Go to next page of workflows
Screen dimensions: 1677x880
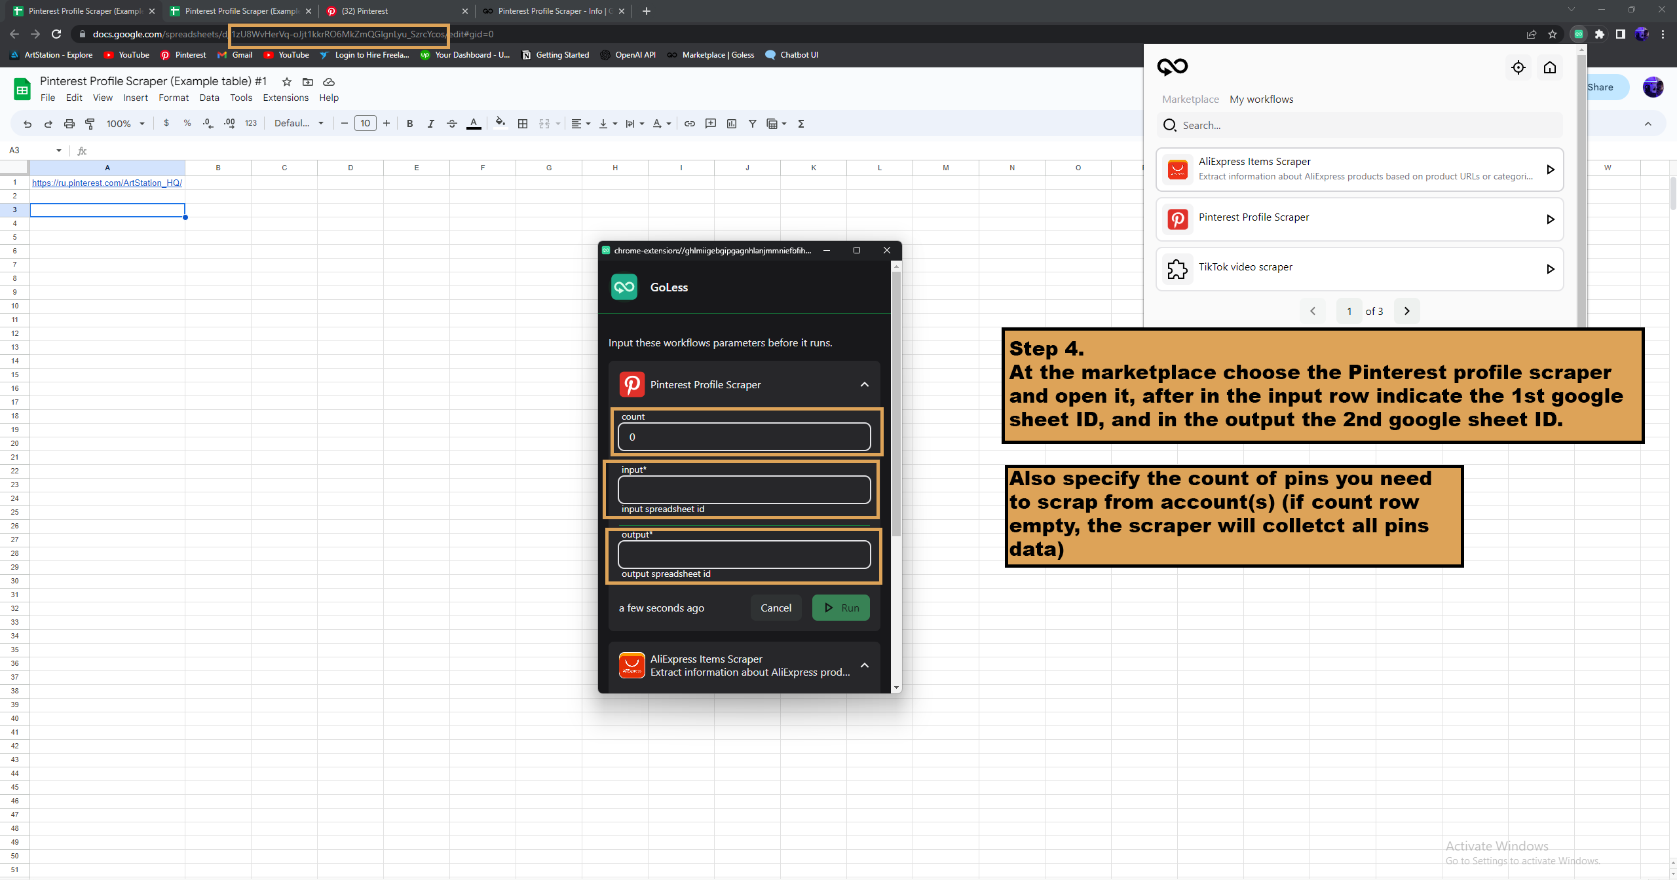tap(1406, 311)
